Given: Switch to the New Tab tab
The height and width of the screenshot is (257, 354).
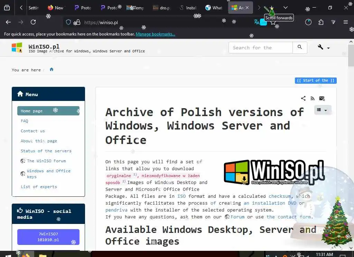Looking at the screenshot, I should 56,8.
